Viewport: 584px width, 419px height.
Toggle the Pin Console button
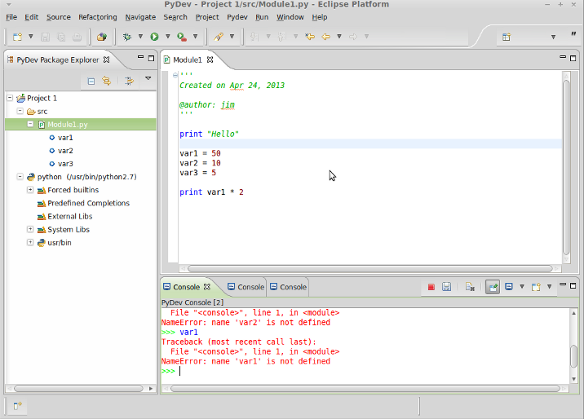[x=493, y=287]
